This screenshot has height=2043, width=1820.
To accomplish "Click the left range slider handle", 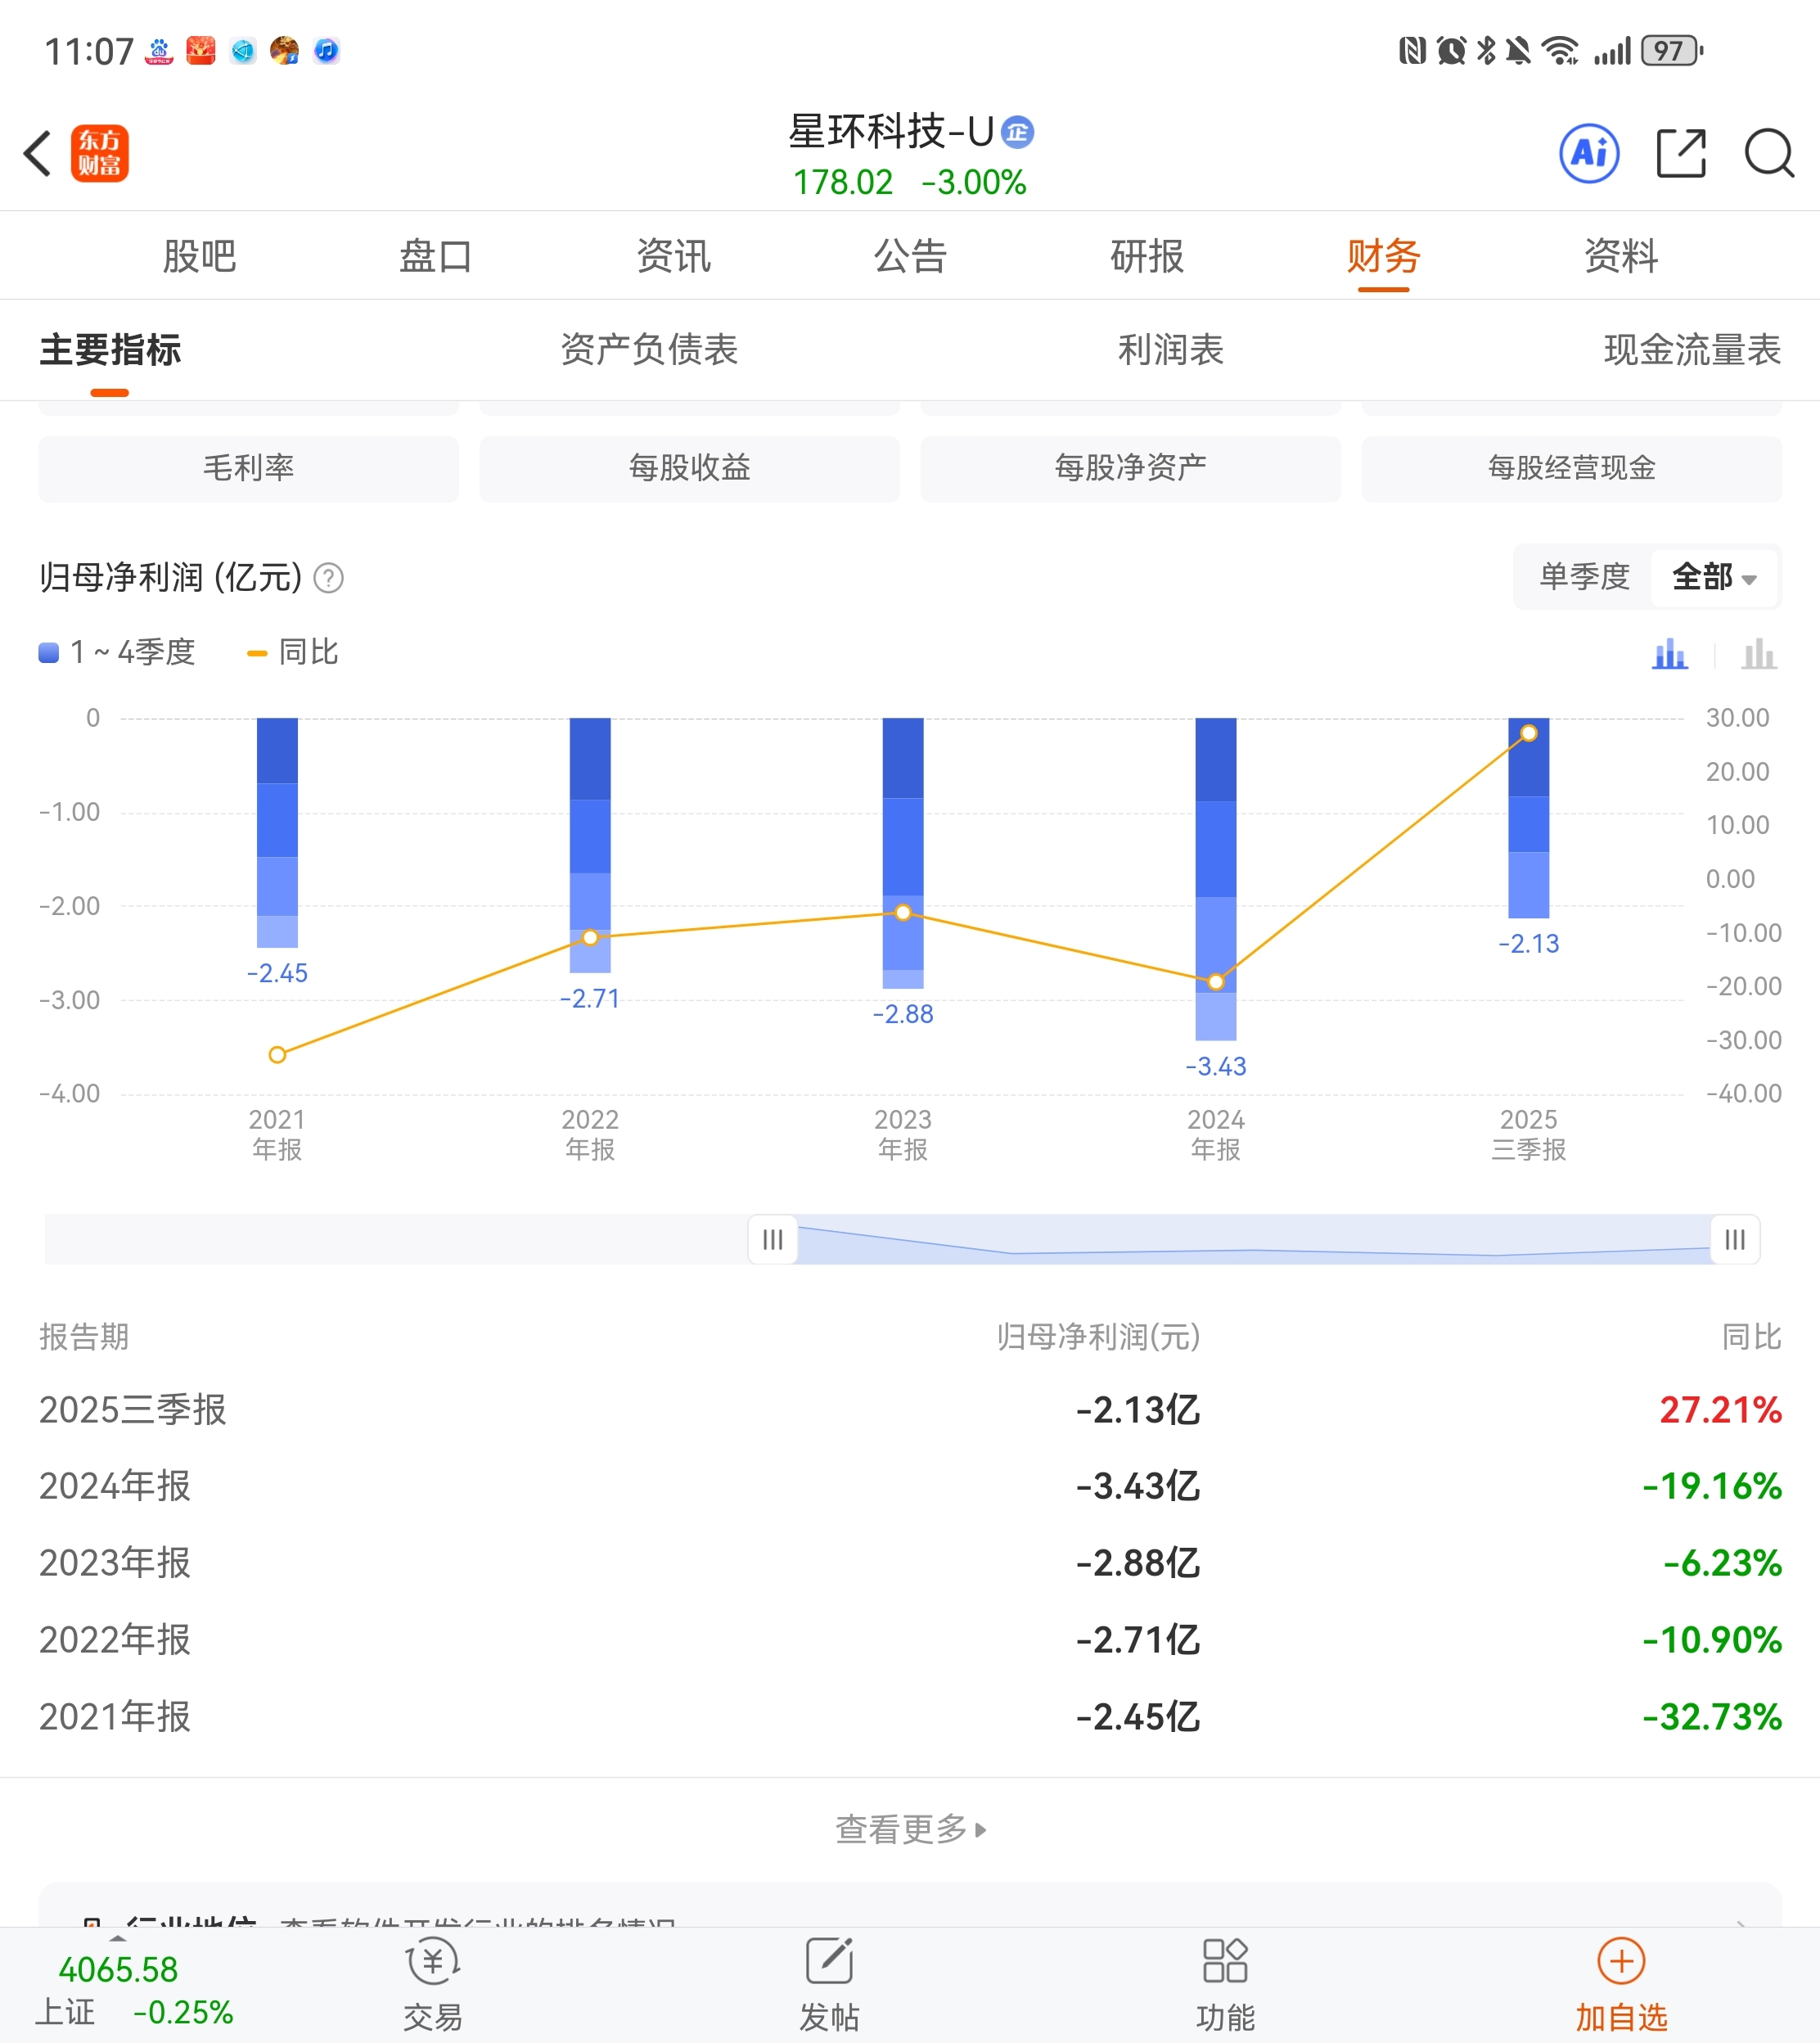I will click(x=772, y=1240).
